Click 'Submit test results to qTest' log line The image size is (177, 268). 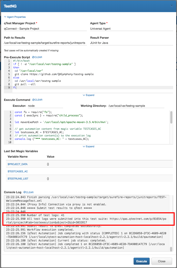[49, 208]
